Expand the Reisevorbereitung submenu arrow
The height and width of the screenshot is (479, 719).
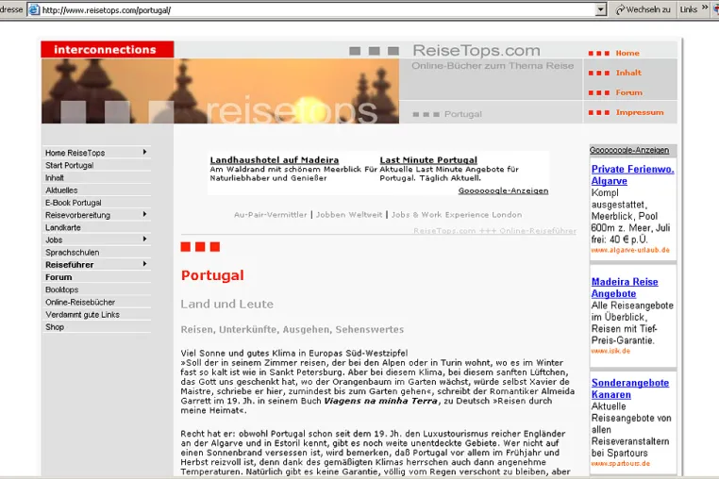[x=144, y=214]
